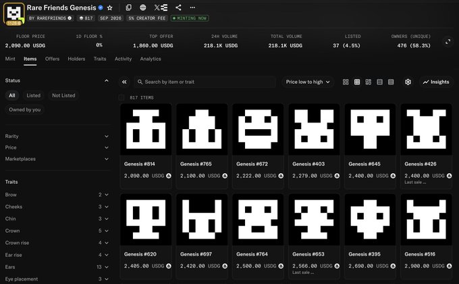
Task: Expand the Crown rise trait
Action: tap(57, 243)
